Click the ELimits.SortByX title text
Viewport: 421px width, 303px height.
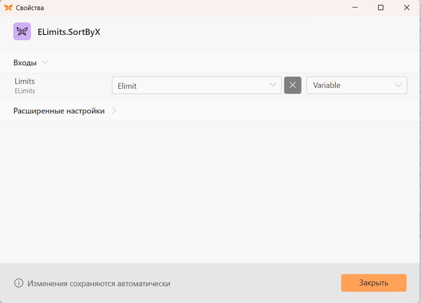69,32
